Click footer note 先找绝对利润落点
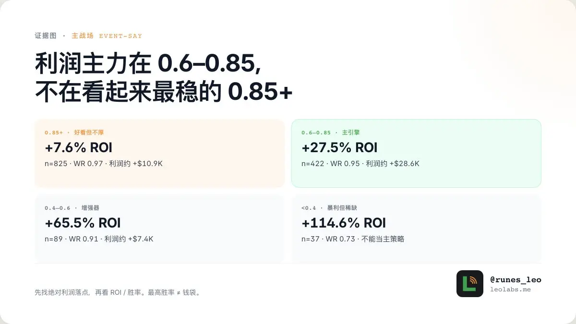This screenshot has width=576, height=324. coord(117,292)
